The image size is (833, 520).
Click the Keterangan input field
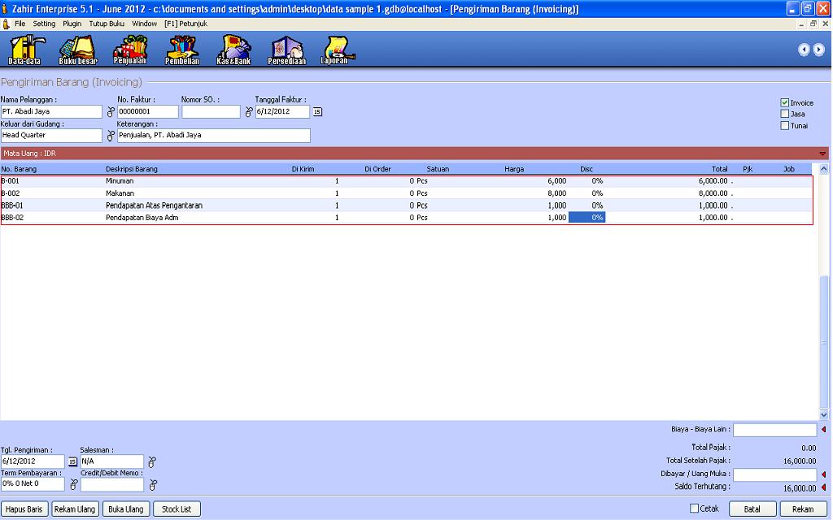[214, 136]
